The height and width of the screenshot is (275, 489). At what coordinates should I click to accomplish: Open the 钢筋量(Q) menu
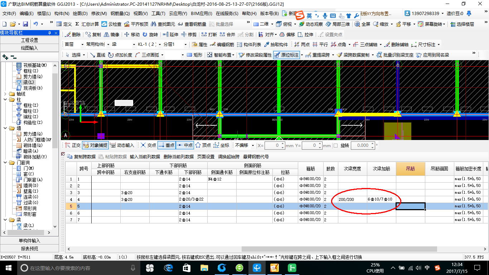(120, 14)
